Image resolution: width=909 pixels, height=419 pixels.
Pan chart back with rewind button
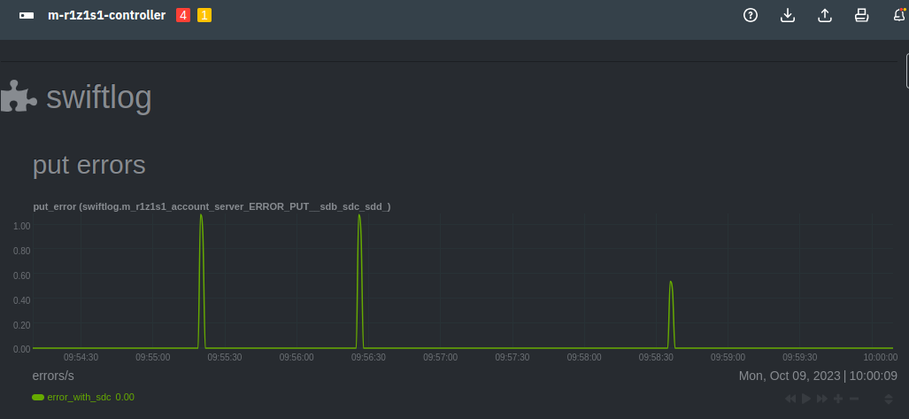(x=790, y=399)
